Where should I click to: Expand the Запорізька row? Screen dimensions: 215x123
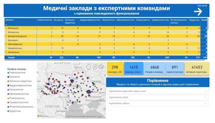[x=6, y=52]
